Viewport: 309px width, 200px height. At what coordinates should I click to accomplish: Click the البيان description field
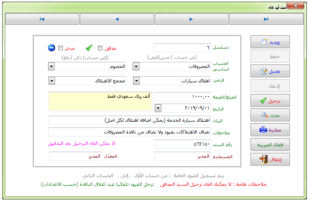coord(130,120)
